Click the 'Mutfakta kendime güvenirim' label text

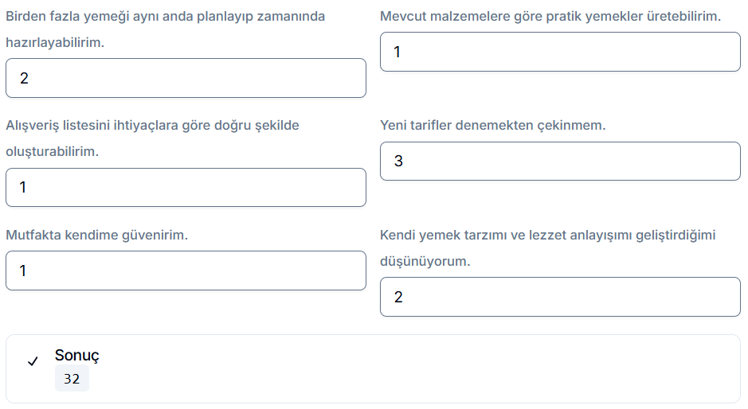point(96,235)
